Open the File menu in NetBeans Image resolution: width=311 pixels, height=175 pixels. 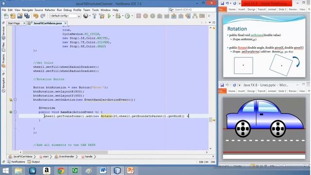tap(4, 10)
